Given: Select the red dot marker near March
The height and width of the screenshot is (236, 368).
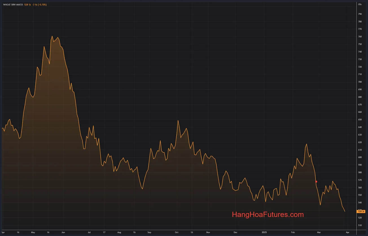Looking at the screenshot, I should (316, 182).
